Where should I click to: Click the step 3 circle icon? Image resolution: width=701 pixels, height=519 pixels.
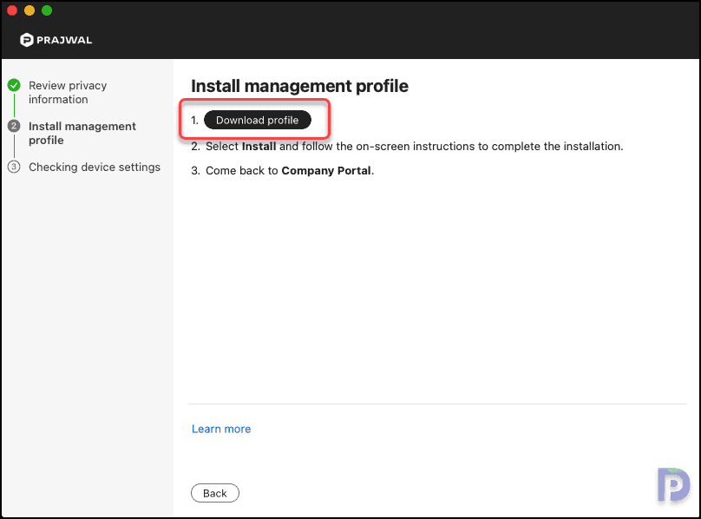click(14, 167)
